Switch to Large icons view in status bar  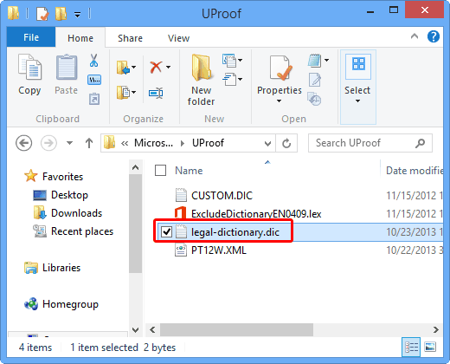click(430, 348)
